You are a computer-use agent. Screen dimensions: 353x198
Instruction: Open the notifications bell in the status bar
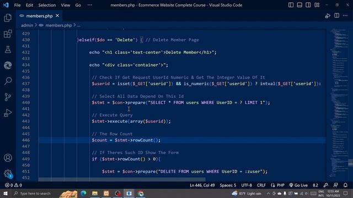click(345, 185)
